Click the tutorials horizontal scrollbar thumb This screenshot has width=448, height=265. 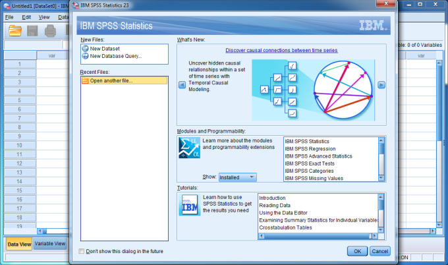318,236
